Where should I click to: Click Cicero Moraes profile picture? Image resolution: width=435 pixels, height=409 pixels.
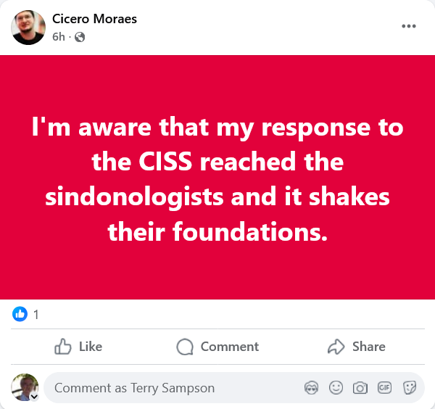(29, 28)
